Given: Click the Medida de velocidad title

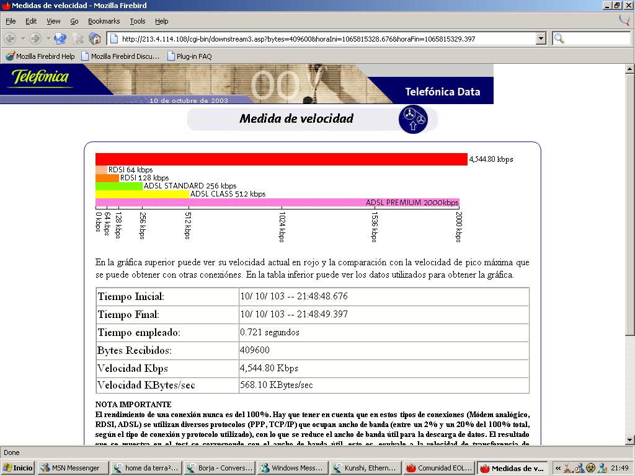Looking at the screenshot, I should (x=296, y=118).
